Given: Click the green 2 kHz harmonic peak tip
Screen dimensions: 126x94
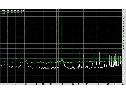Looking at the screenshot, I should click(x=73, y=49).
